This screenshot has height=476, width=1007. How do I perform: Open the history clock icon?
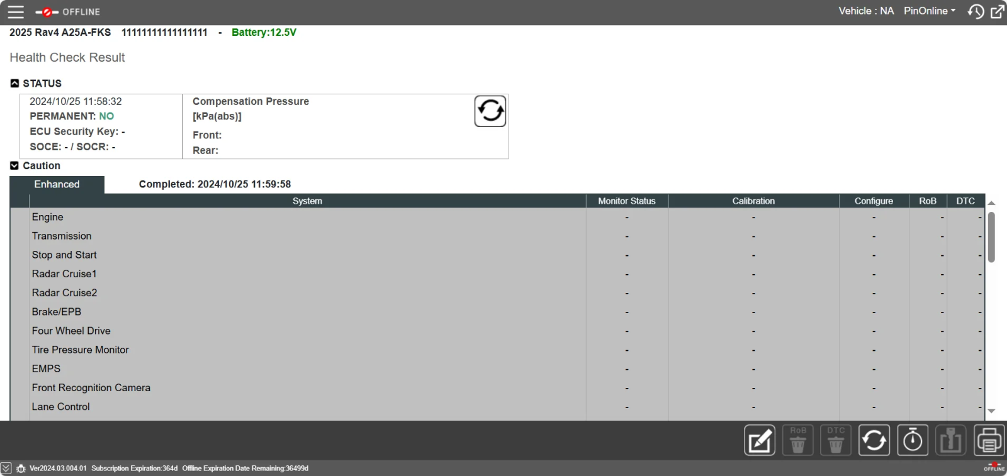pos(976,11)
